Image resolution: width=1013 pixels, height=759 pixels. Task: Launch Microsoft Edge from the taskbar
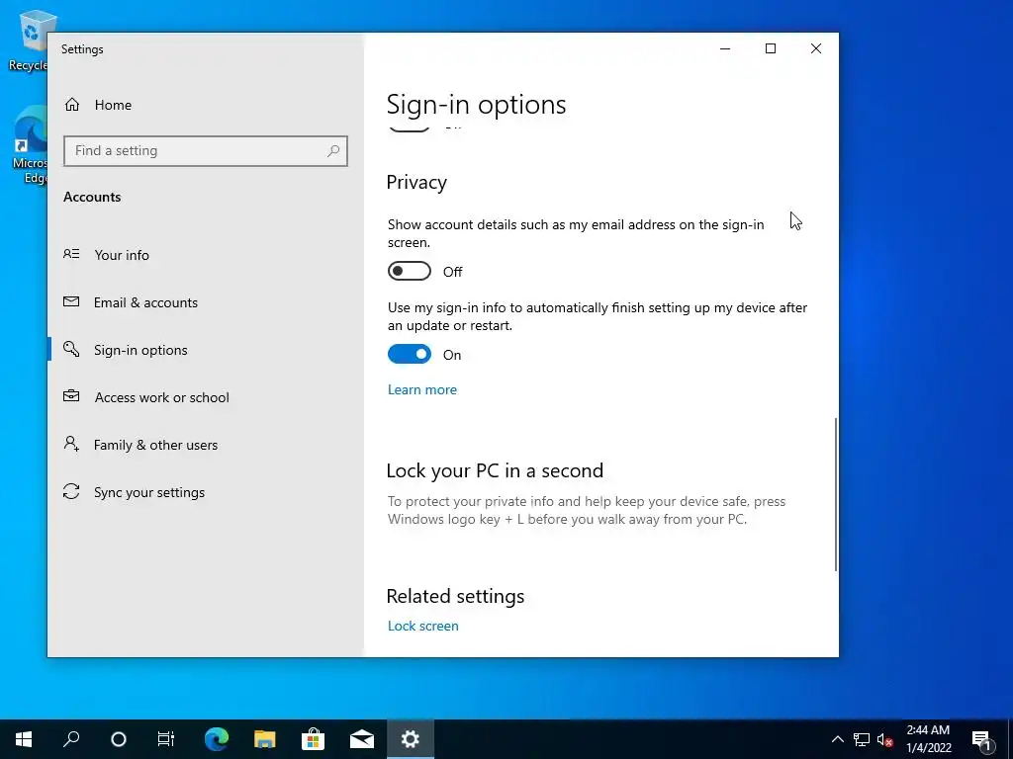click(217, 739)
